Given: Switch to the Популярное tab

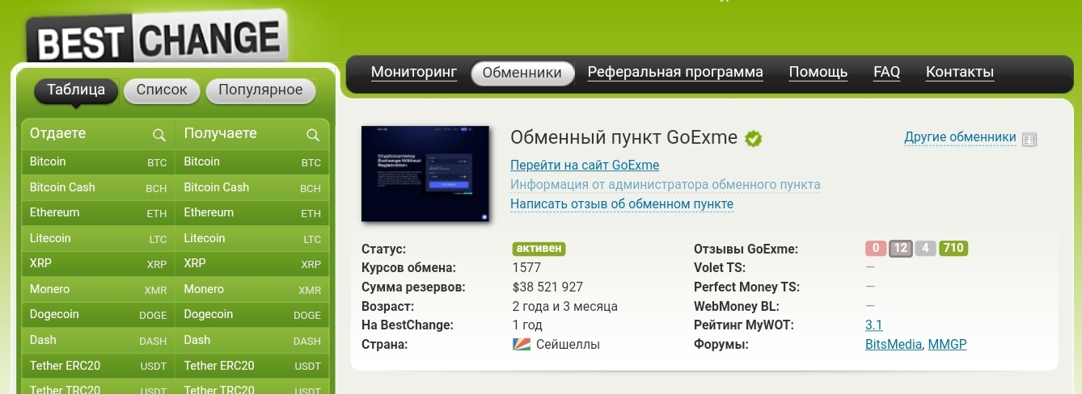Looking at the screenshot, I should [x=260, y=90].
